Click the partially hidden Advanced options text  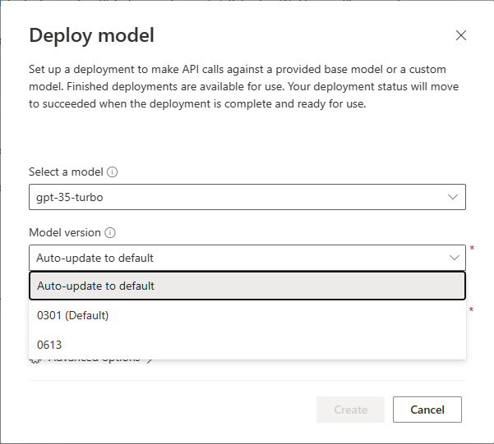(95, 359)
